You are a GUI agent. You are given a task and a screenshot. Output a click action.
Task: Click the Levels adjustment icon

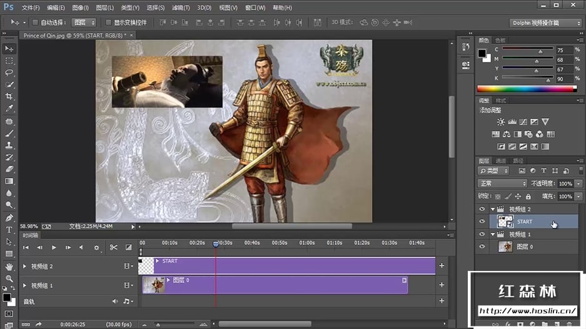coord(512,122)
